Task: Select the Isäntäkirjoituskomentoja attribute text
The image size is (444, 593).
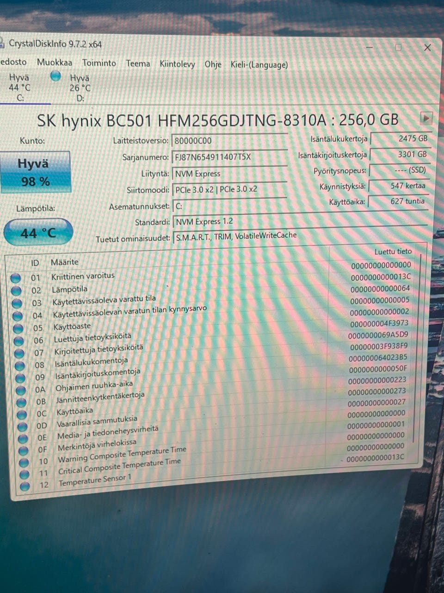Action: point(98,374)
